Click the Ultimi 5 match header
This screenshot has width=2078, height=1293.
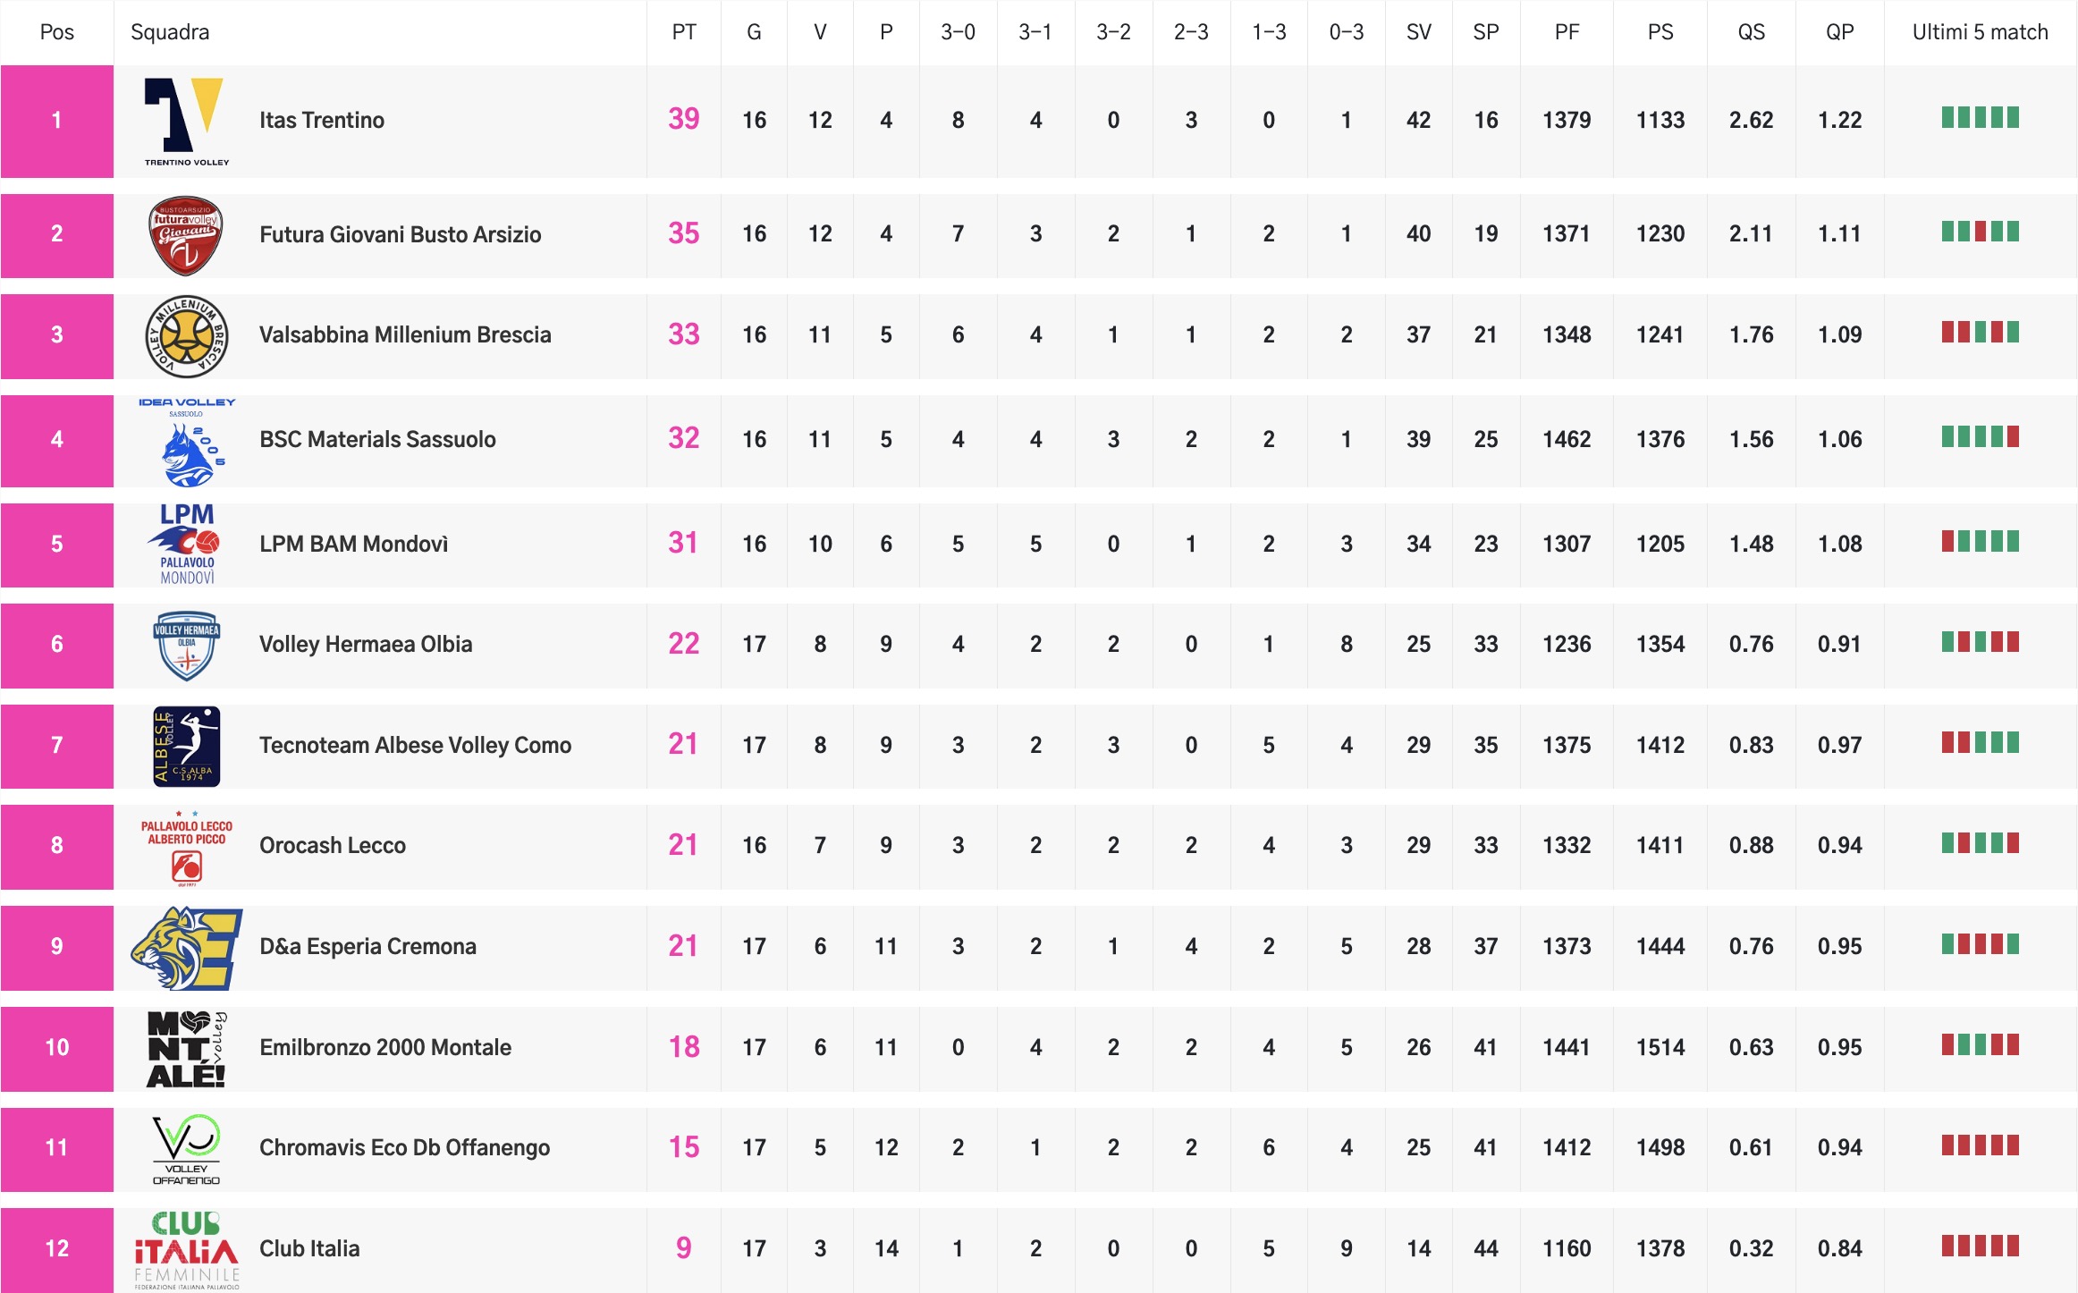click(x=1980, y=32)
